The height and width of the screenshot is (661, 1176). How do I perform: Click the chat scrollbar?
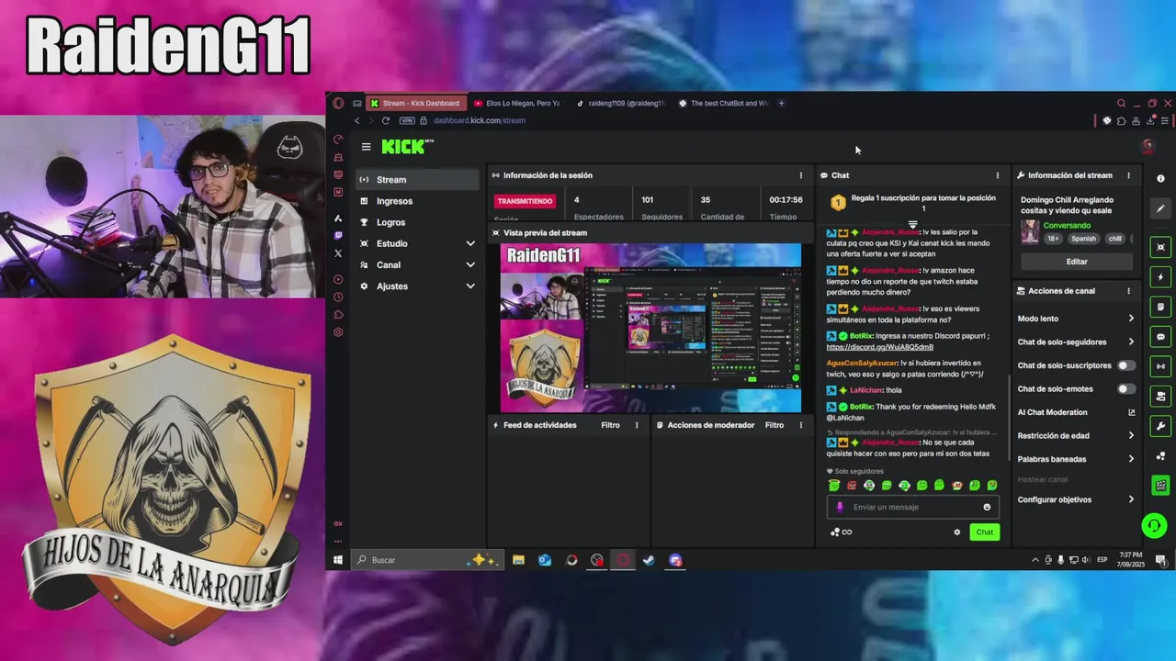pos(1009,418)
